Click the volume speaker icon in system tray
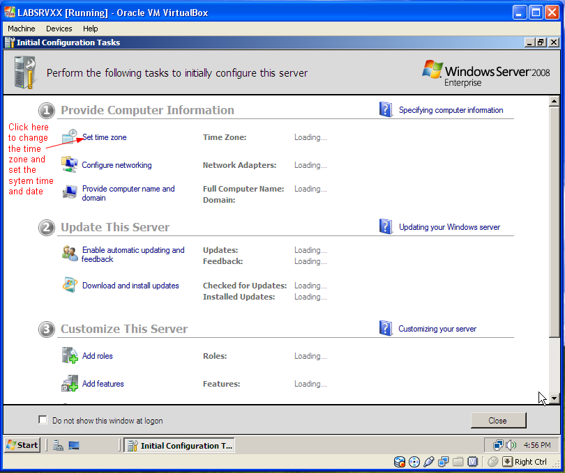 point(511,445)
